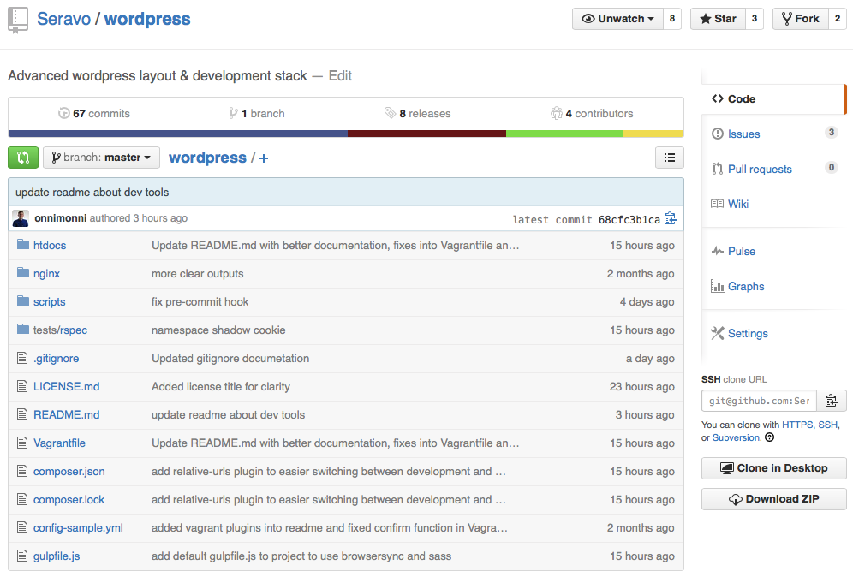The height and width of the screenshot is (577, 853).
Task: Click the Settings tools icon in sidebar
Action: pyautogui.click(x=718, y=333)
